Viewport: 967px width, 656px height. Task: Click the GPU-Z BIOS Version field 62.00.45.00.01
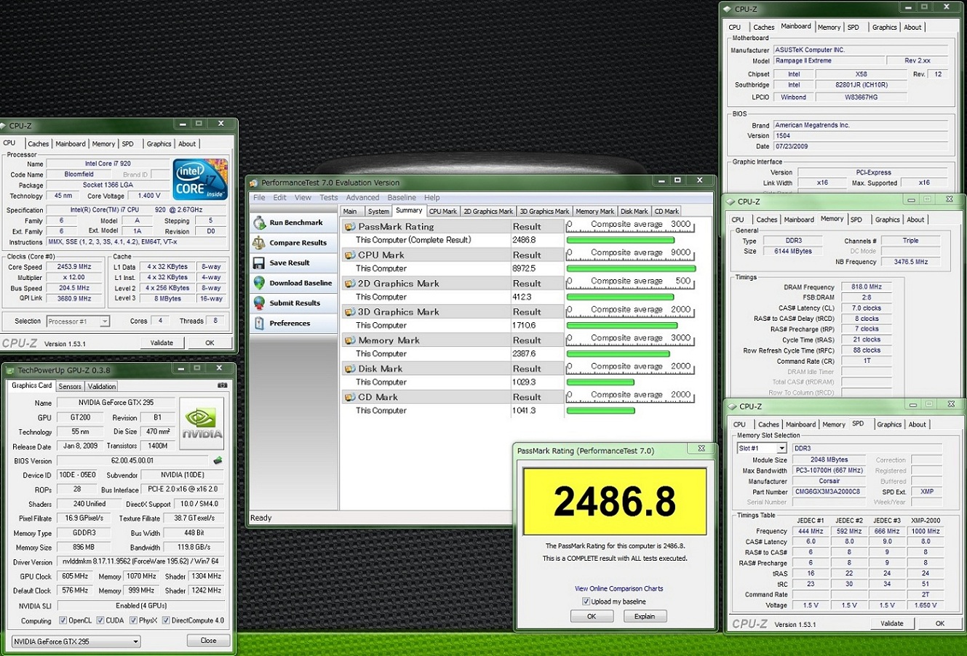pos(132,460)
